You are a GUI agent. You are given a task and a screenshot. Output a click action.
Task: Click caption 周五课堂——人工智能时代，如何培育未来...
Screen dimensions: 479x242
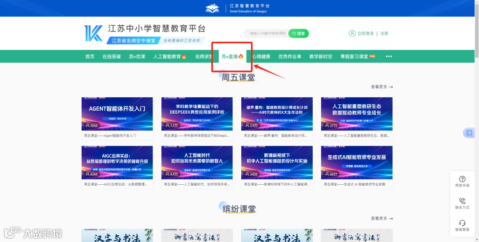tap(196, 184)
